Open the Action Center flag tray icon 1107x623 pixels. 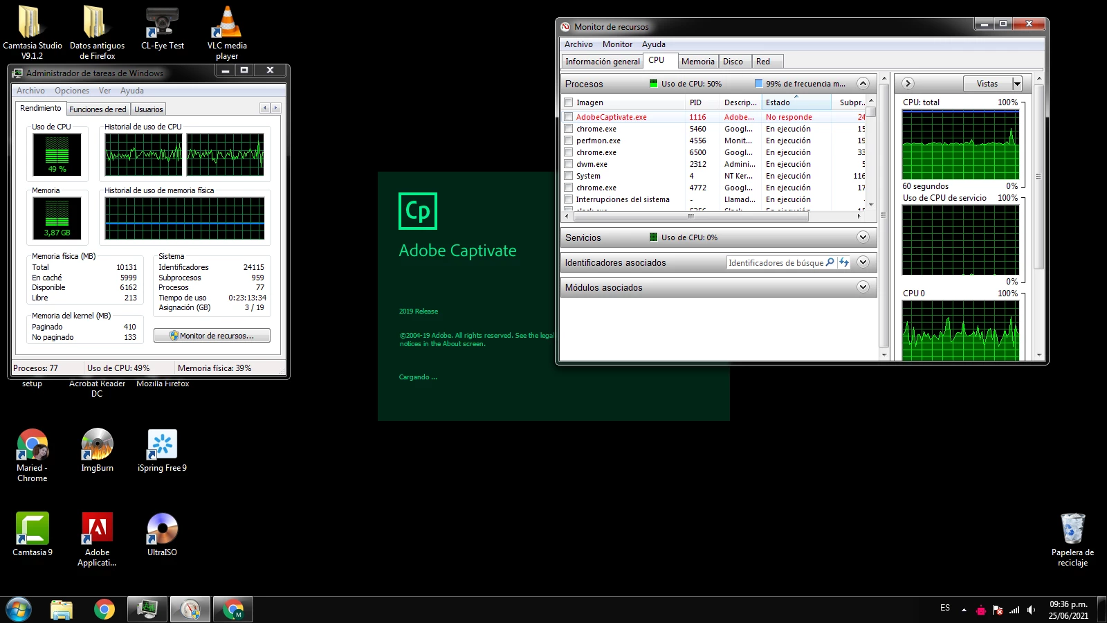(x=998, y=610)
